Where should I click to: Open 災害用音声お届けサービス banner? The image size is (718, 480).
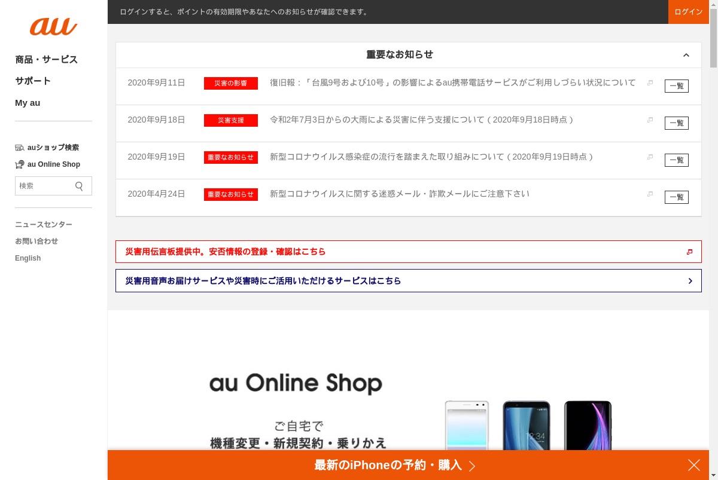(409, 281)
